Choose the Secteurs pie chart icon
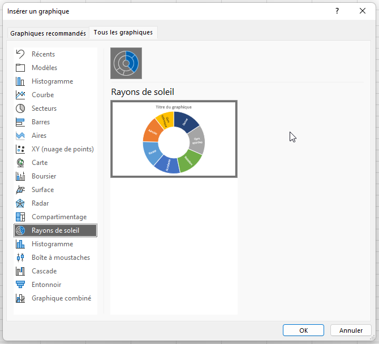379x344 pixels. (20, 108)
